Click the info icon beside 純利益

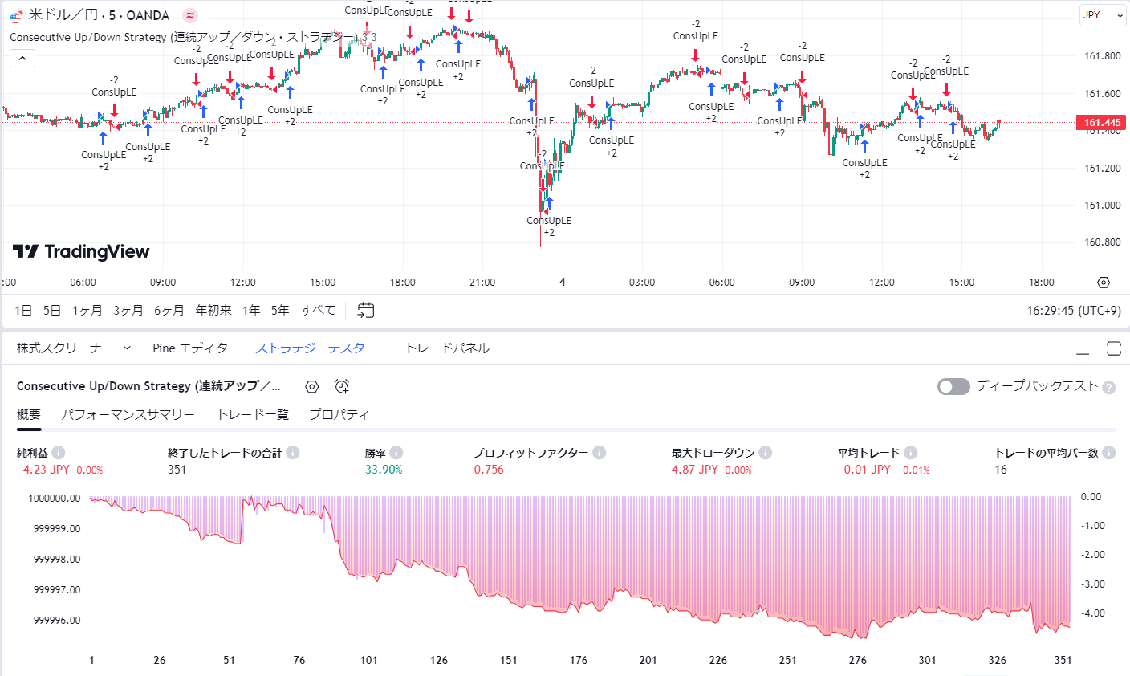(x=59, y=453)
